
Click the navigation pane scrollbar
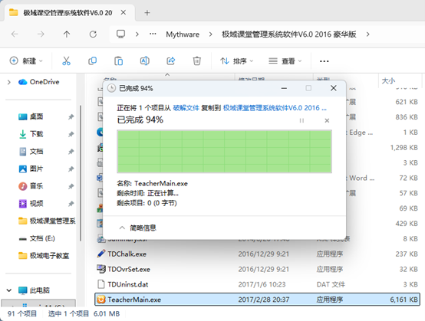81,173
